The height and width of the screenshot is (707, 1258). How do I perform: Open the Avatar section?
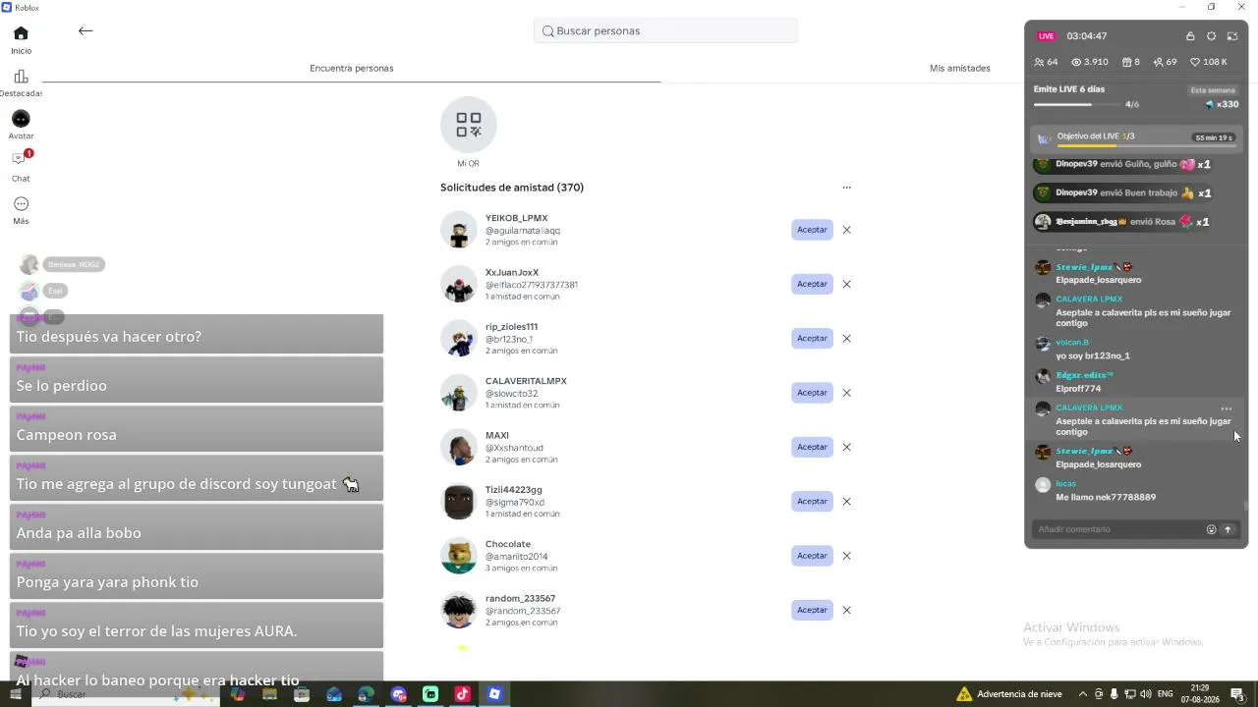[x=21, y=125]
